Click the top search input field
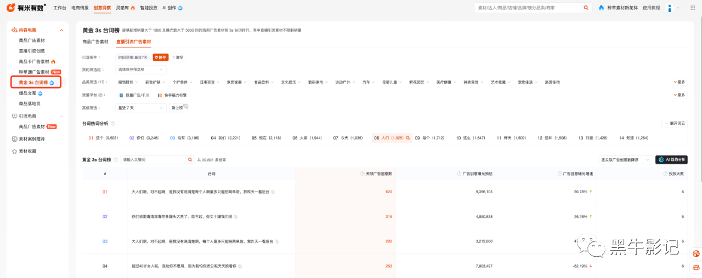This screenshot has width=702, height=278. [528, 8]
